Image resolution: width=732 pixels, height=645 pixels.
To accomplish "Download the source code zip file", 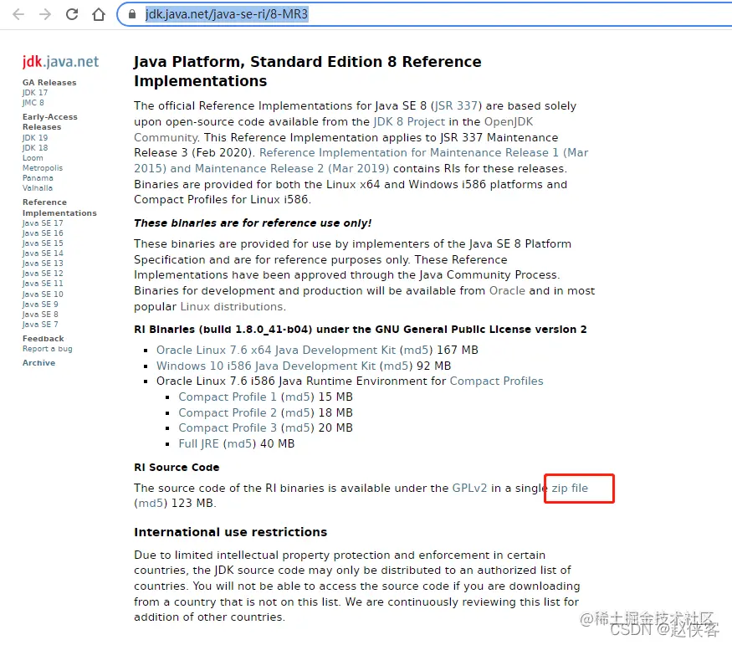I will [570, 489].
